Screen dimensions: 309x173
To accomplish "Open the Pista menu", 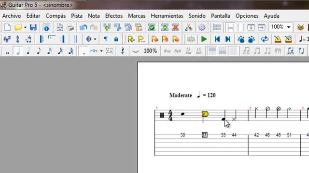I will click(77, 16).
